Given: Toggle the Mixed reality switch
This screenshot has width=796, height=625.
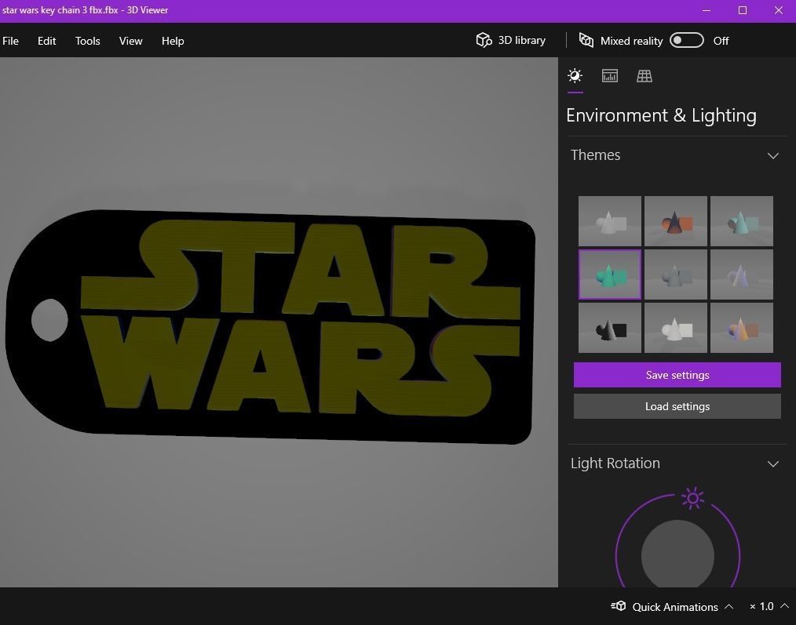Looking at the screenshot, I should [x=686, y=41].
